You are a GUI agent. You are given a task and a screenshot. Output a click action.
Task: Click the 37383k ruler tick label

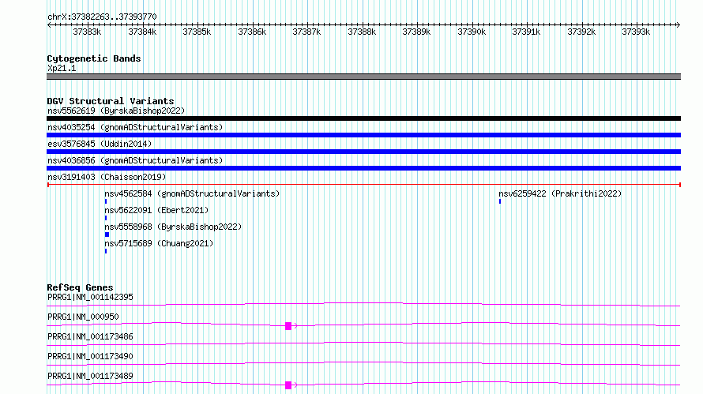[87, 32]
